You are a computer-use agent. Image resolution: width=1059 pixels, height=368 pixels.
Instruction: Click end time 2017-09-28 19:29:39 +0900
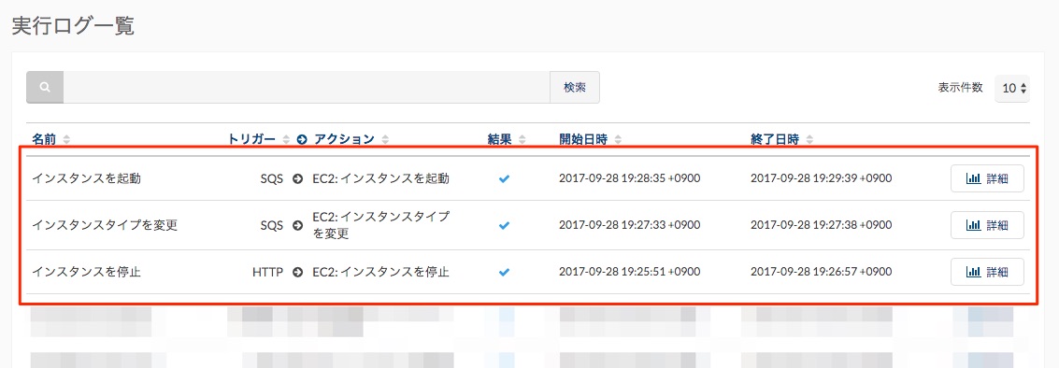[822, 179]
